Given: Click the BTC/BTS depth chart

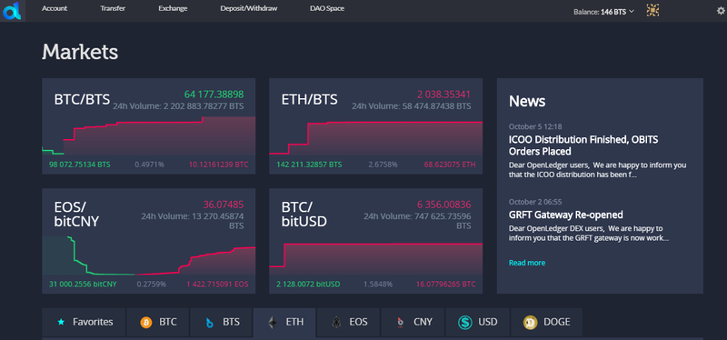Looking at the screenshot, I should 149,135.
